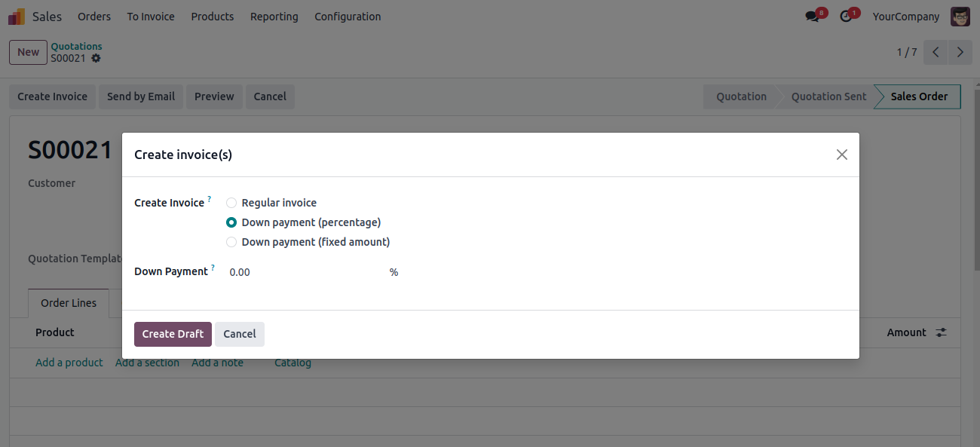Open the conversations messages icon

coord(812,17)
